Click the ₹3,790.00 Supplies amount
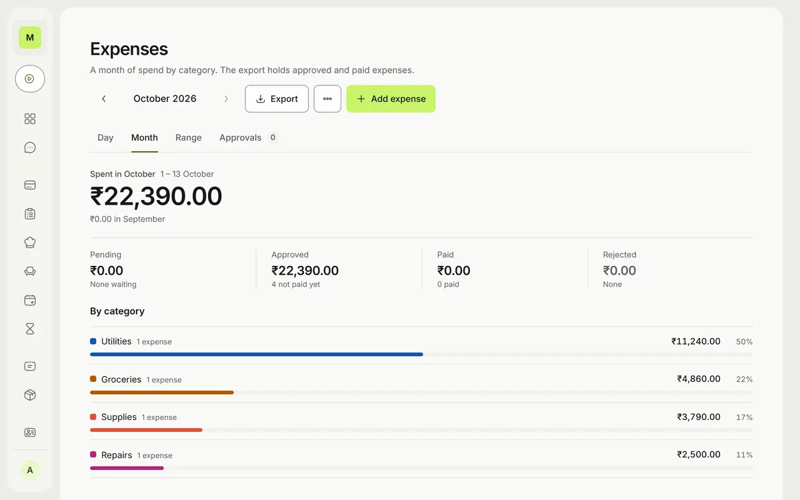This screenshot has width=800, height=500. tap(699, 417)
